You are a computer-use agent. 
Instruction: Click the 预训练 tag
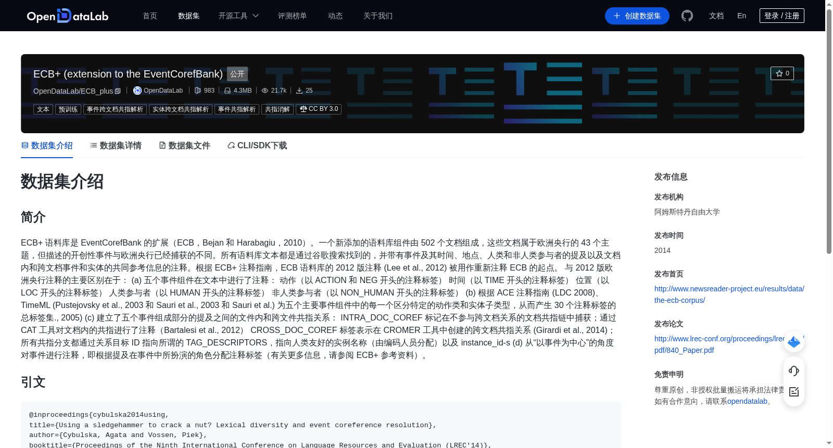point(68,109)
